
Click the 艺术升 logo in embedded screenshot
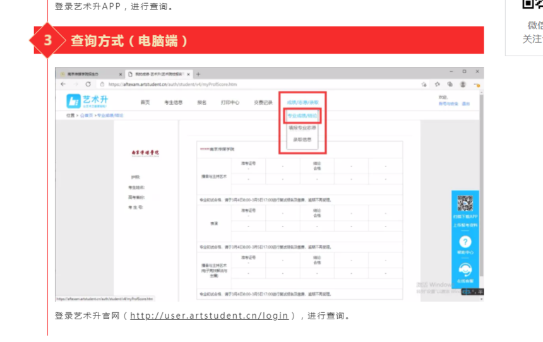pos(87,101)
